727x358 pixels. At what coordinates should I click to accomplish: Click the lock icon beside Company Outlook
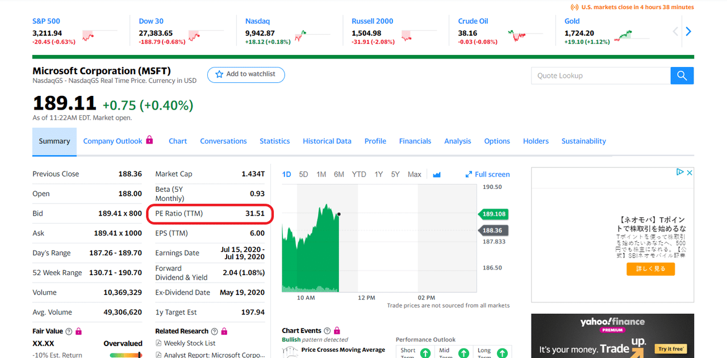point(149,140)
